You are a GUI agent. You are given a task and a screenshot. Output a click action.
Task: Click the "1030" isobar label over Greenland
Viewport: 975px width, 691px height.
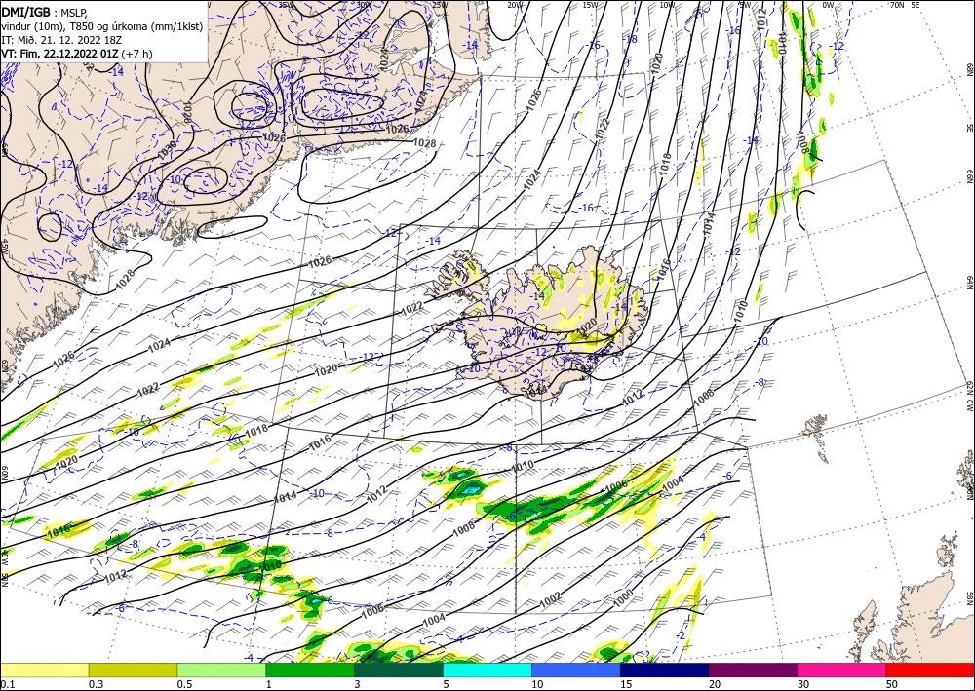[168, 151]
